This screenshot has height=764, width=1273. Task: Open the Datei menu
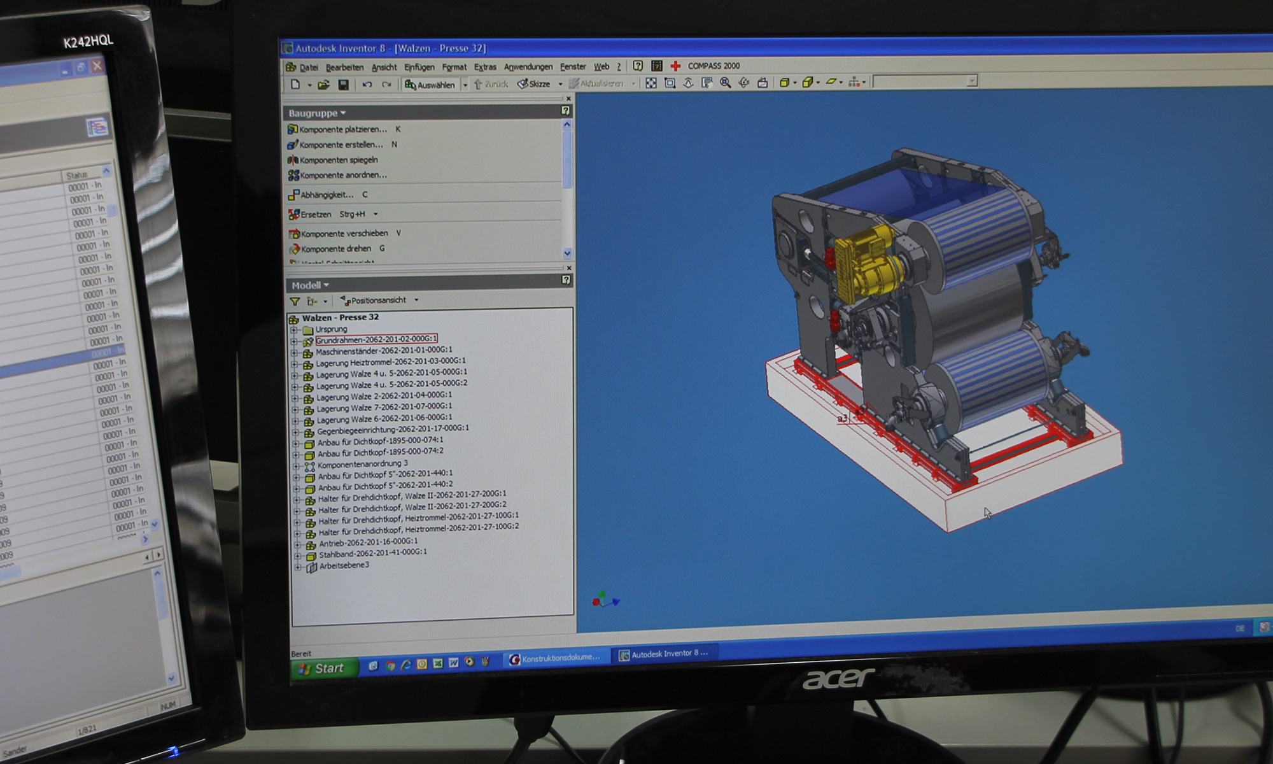click(x=309, y=67)
